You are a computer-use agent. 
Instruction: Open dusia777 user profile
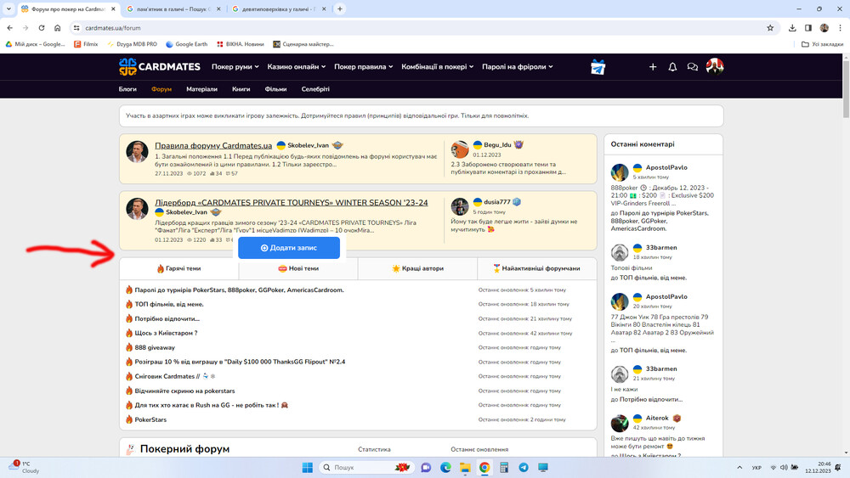(x=497, y=202)
